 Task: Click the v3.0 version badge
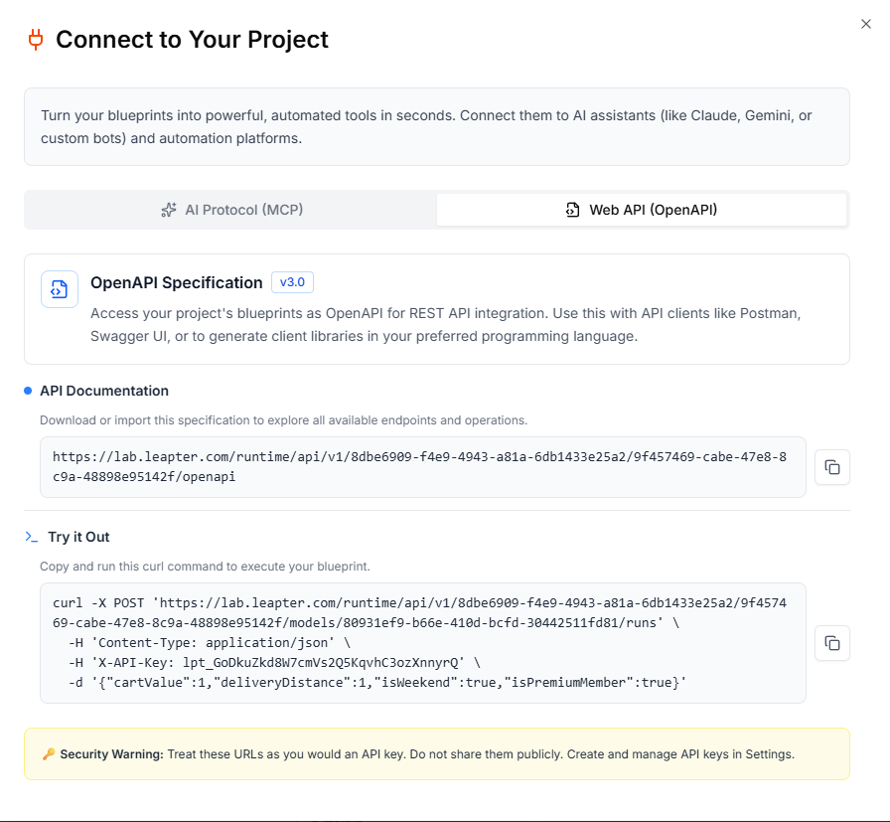pos(292,282)
